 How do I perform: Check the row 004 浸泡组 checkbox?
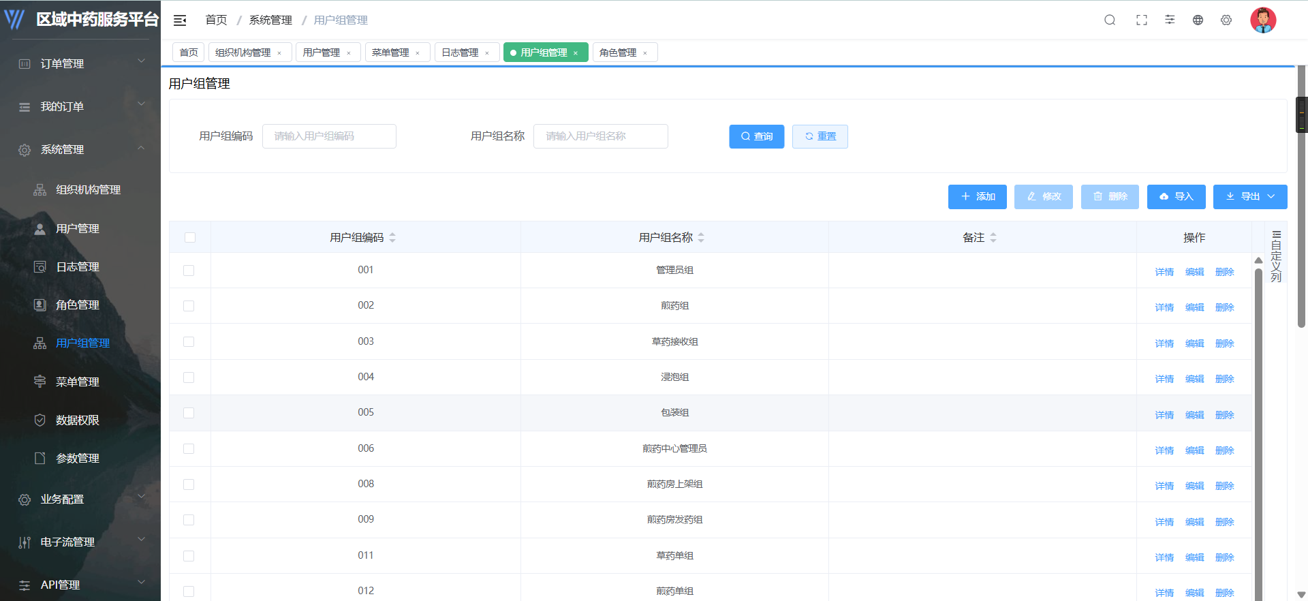point(189,377)
